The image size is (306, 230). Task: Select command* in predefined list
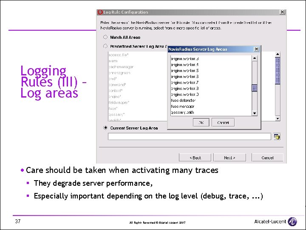(x=117, y=85)
